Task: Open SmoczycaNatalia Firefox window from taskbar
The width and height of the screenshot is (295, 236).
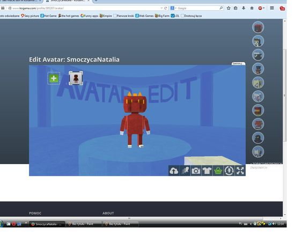Action: [47, 224]
